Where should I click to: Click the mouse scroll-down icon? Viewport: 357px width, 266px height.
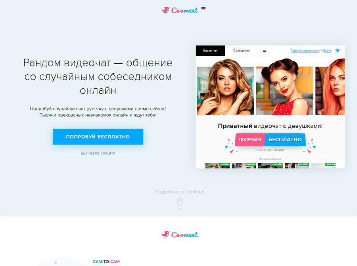180,202
